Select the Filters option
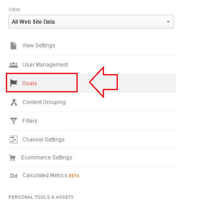 point(30,121)
